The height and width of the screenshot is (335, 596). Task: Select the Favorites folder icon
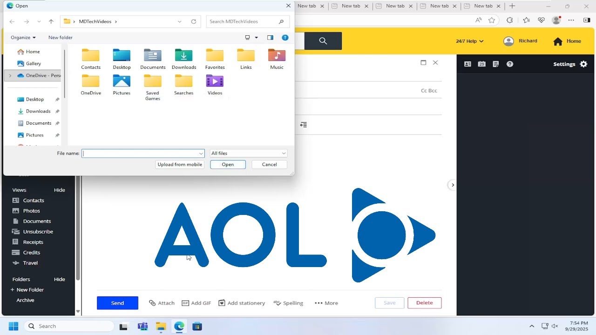(x=215, y=59)
